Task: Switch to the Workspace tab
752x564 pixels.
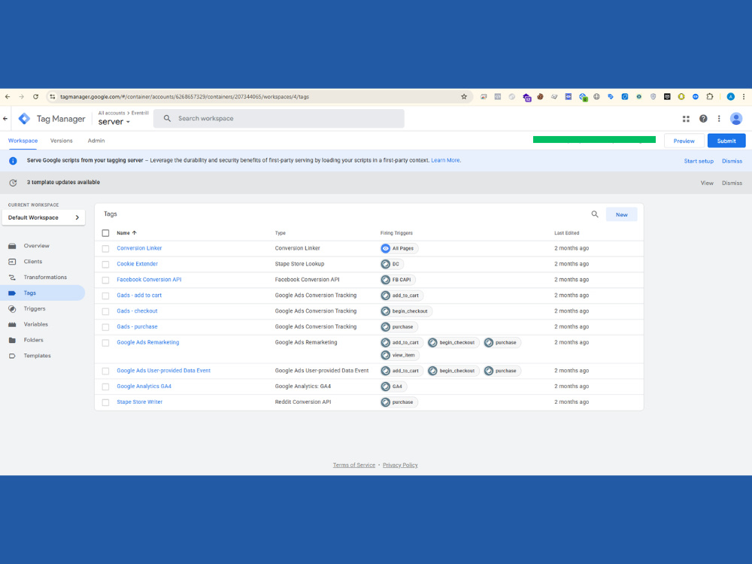Action: 23,141
